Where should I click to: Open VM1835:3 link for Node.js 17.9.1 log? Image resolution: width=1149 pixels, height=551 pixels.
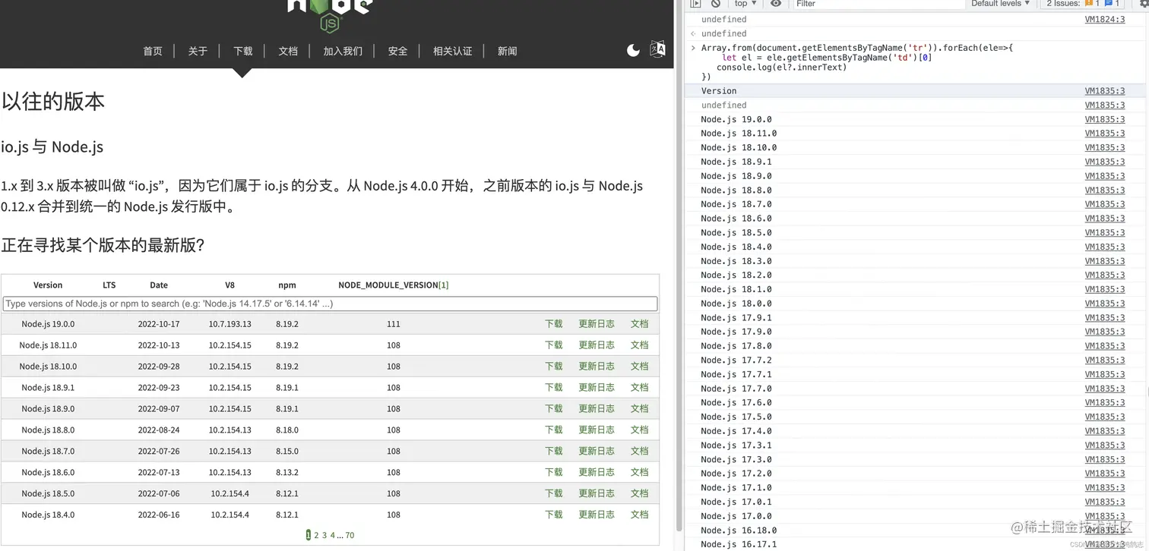click(x=1105, y=318)
